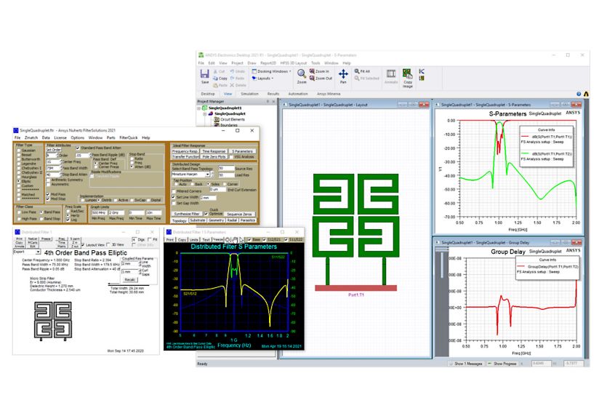Toggle the Mitered Corners checkbox
Viewport: 599px width, 400px height.
(x=173, y=191)
